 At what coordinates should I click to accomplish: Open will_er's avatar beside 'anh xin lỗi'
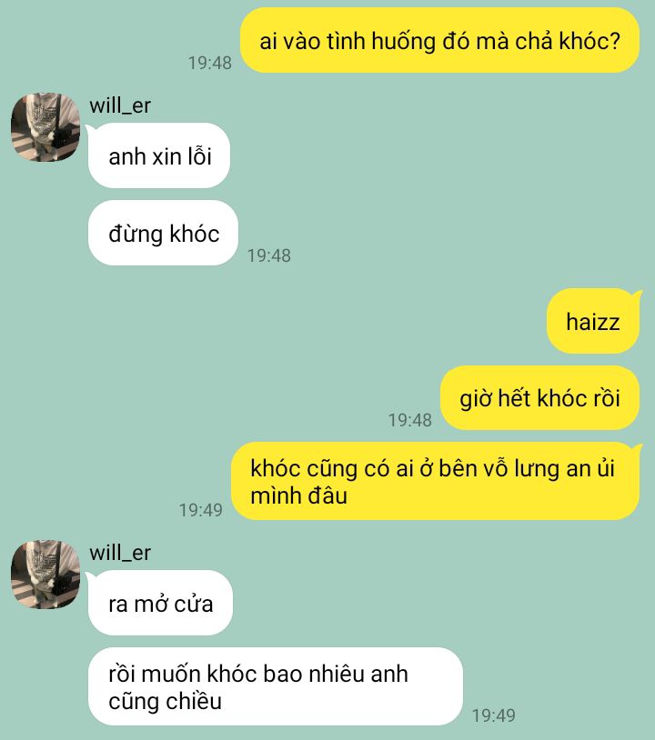pos(45,127)
